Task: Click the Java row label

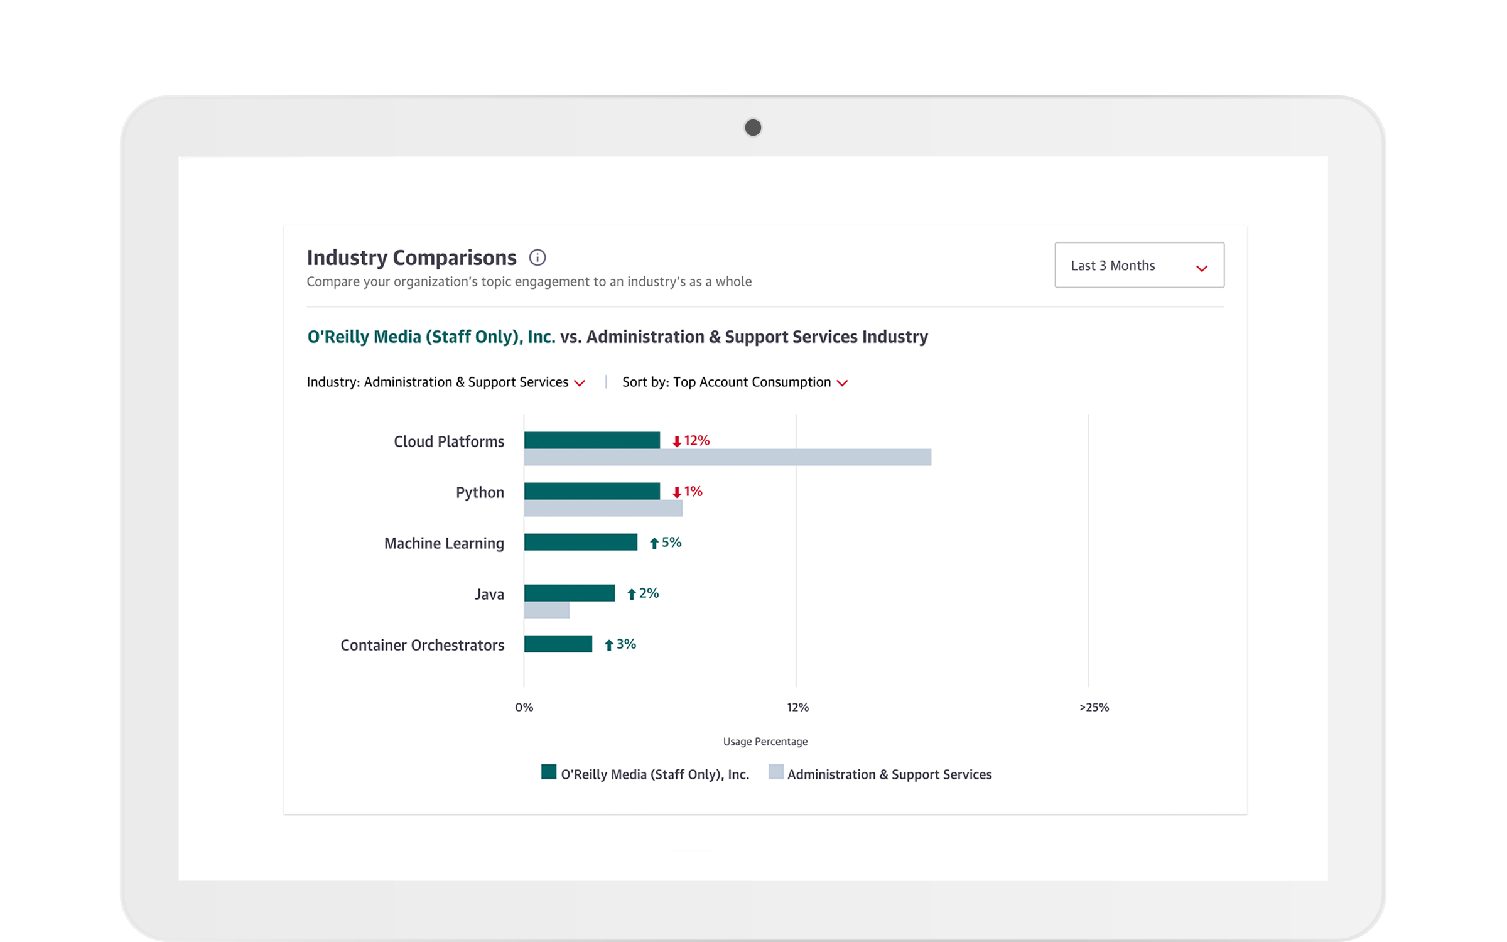Action: tap(489, 594)
